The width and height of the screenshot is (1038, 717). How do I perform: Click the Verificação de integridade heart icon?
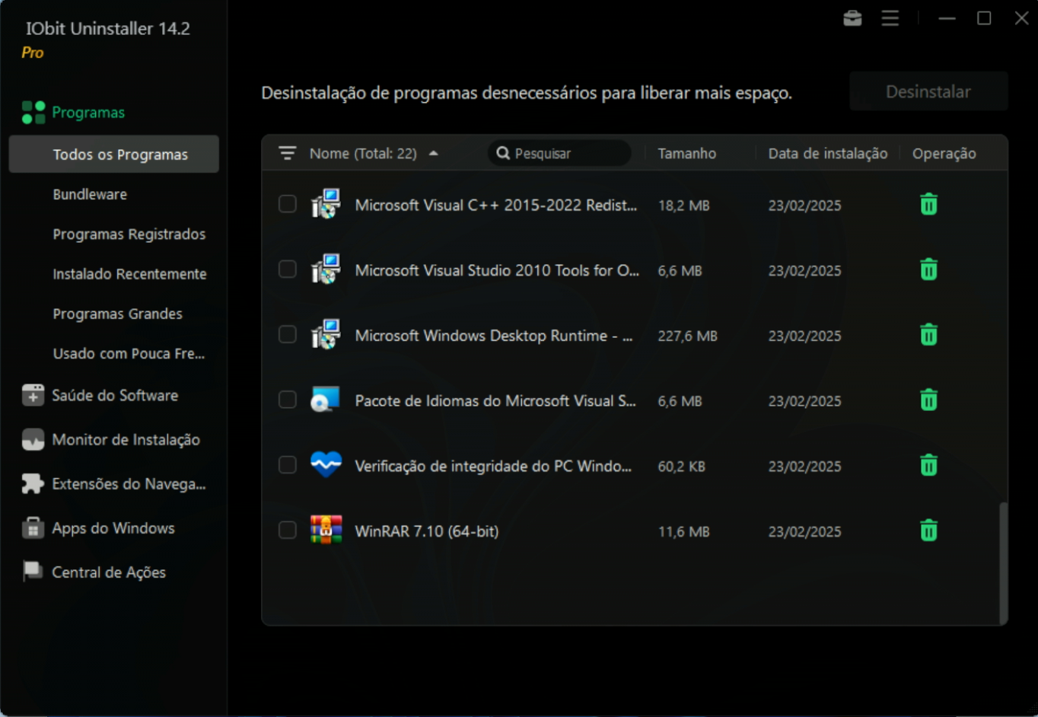coord(326,464)
